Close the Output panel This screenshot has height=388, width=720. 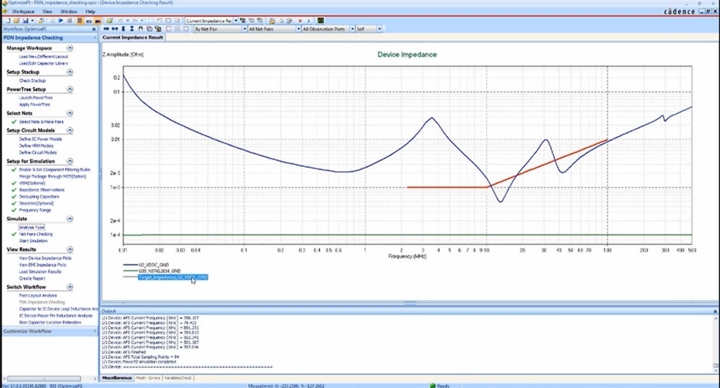715,311
